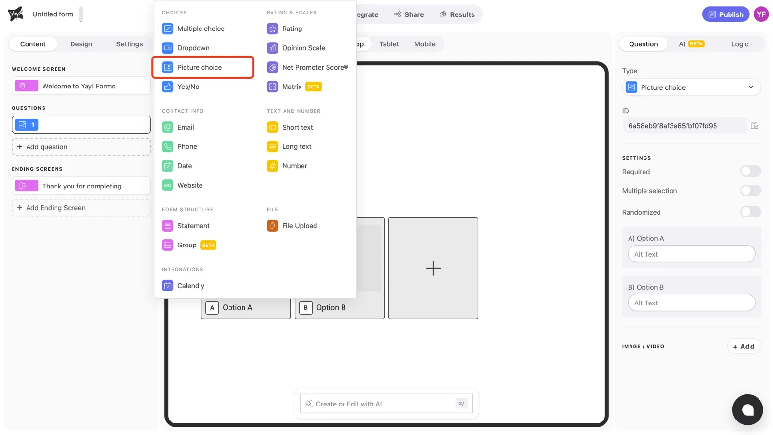Click the question ID value
The image size is (773, 435).
click(685, 126)
